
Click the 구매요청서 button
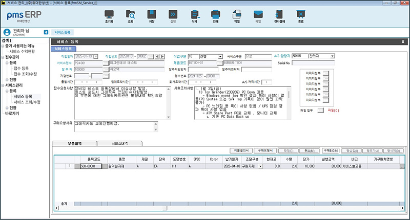click(265, 151)
